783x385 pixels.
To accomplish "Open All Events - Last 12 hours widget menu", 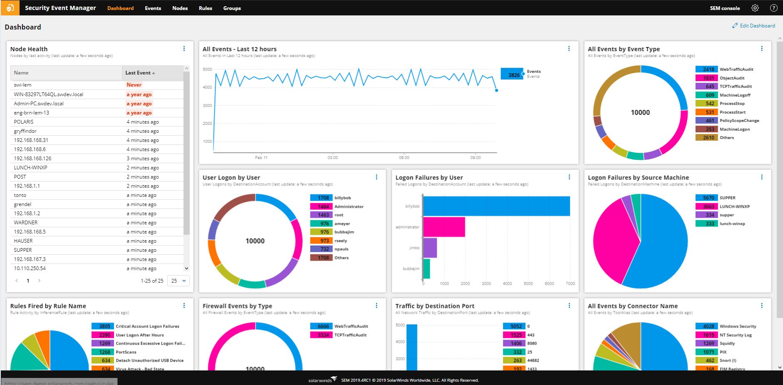I will click(x=569, y=49).
